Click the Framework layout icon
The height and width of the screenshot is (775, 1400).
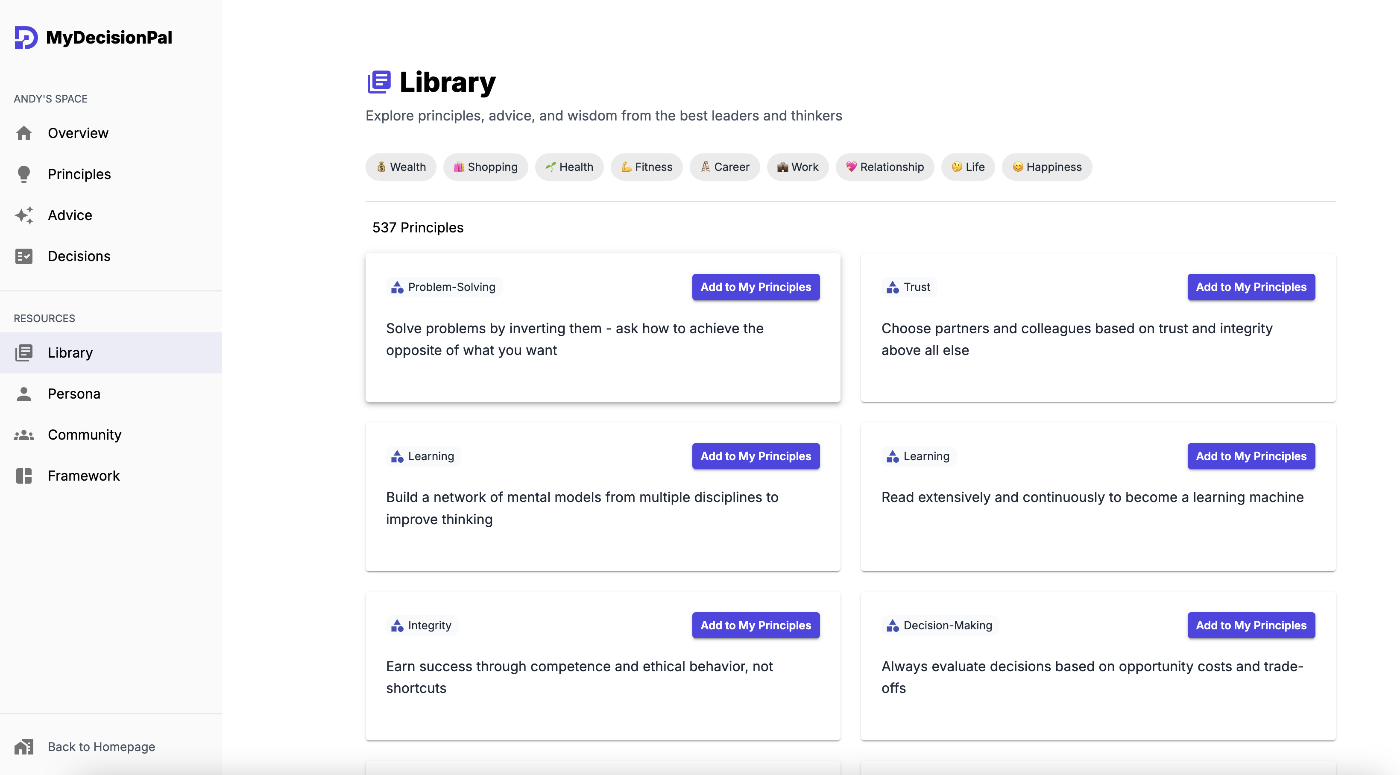click(24, 476)
